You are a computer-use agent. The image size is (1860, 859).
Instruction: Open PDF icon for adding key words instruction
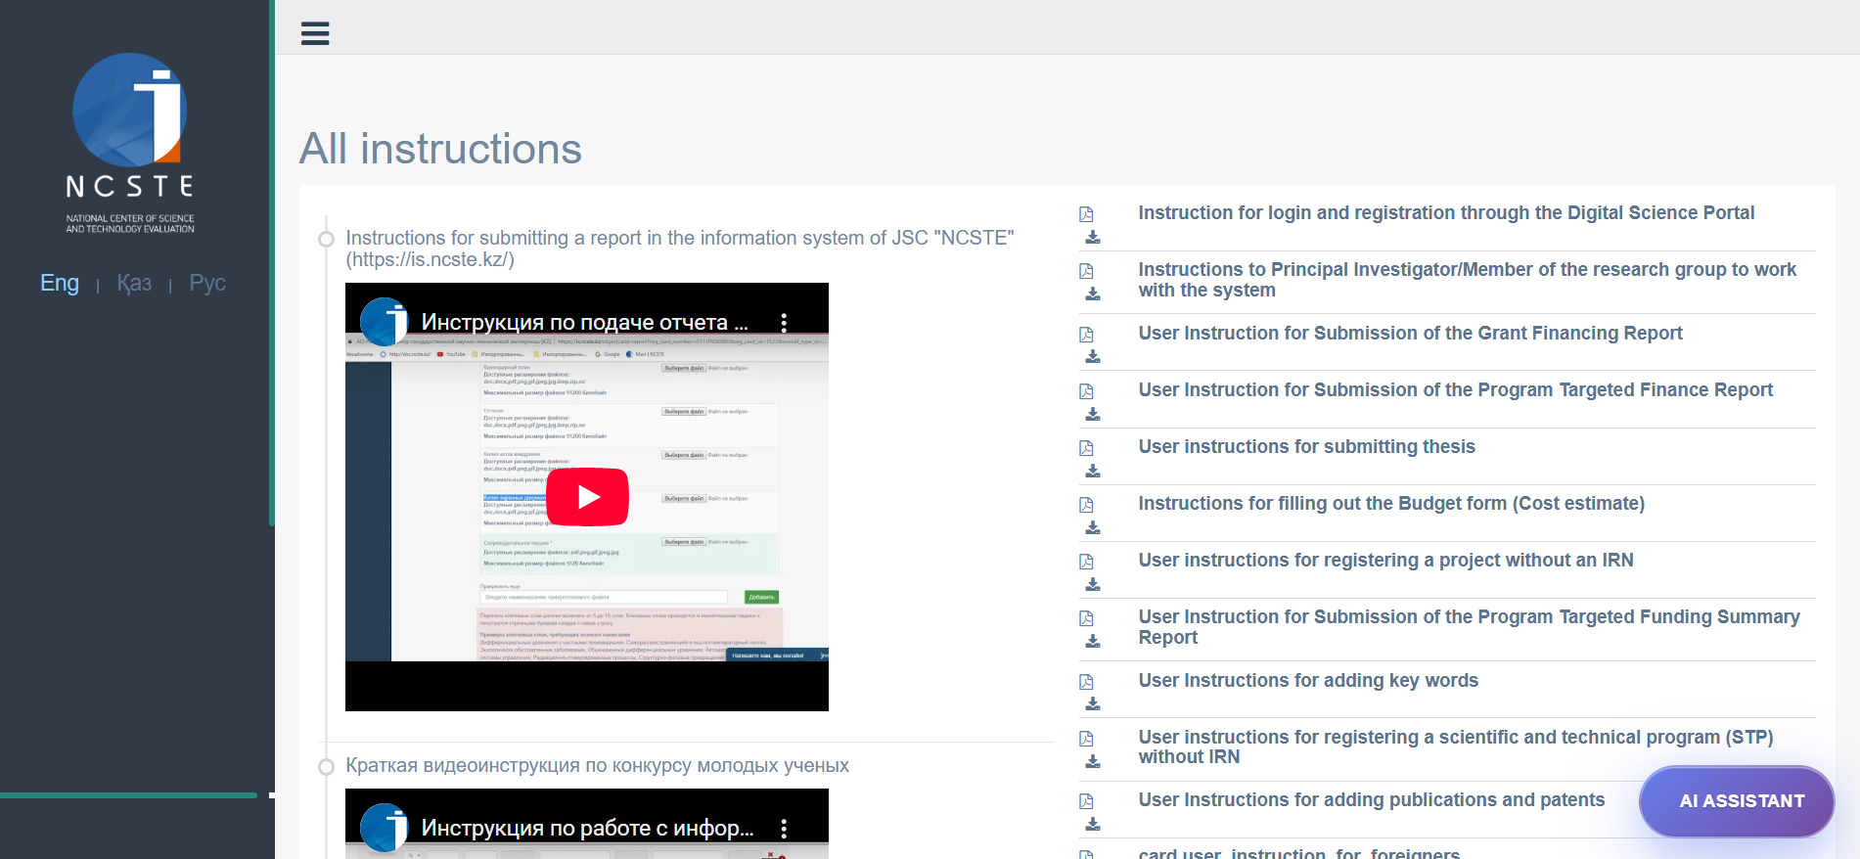coord(1086,682)
